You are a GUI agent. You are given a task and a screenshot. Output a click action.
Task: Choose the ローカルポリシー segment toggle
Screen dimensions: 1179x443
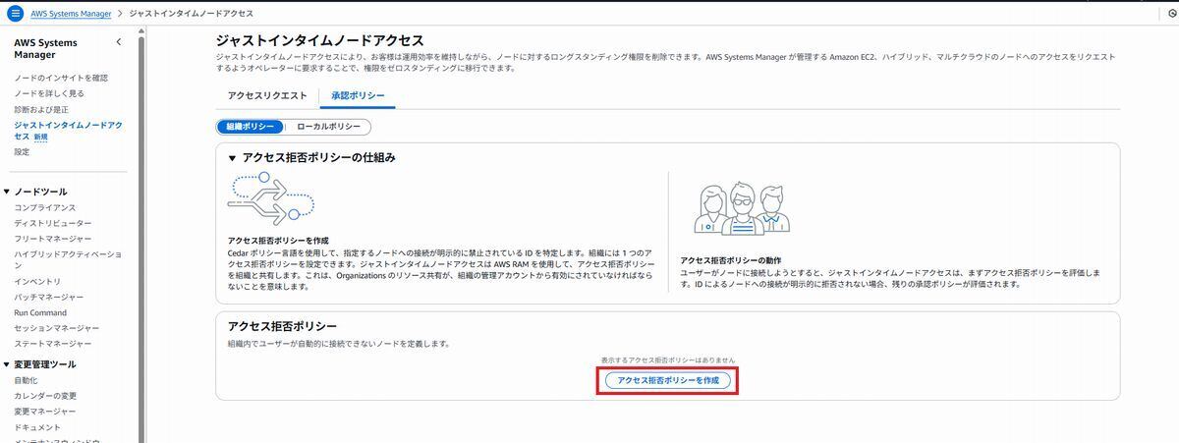328,127
